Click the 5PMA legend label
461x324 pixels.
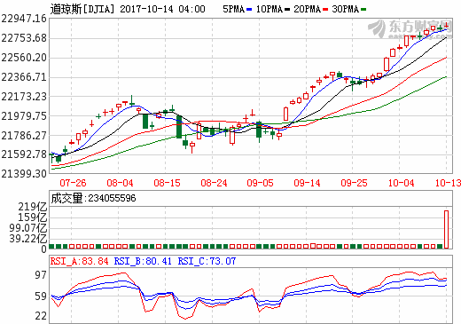[x=233, y=9]
